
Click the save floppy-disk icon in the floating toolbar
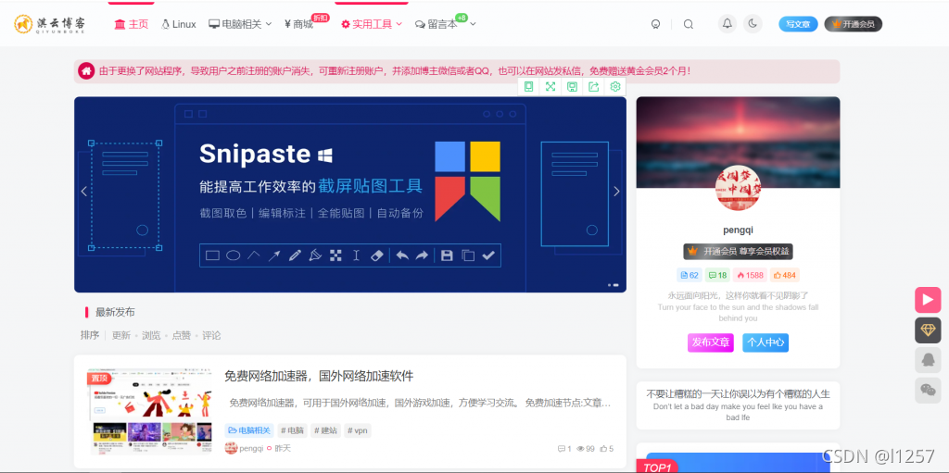[572, 86]
